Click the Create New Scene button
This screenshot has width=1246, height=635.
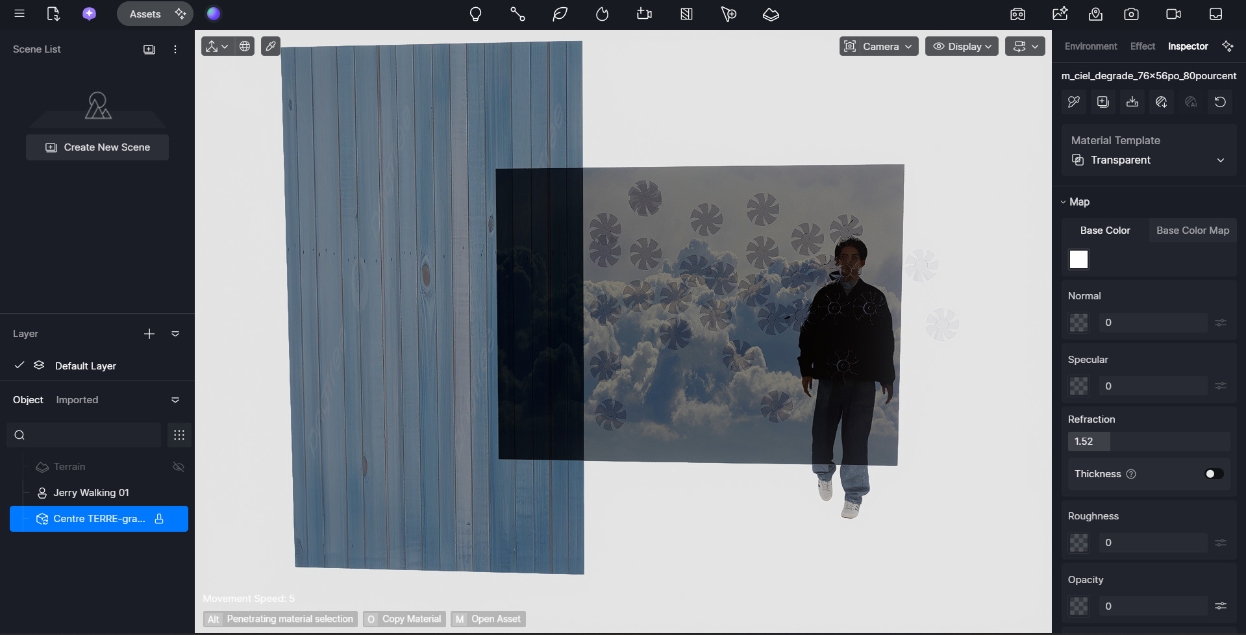point(97,147)
